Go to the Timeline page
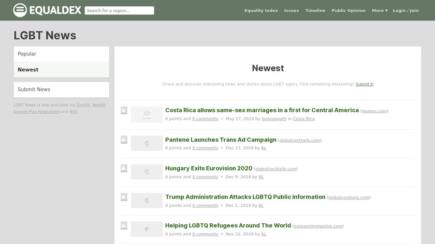The image size is (435, 244). [315, 10]
